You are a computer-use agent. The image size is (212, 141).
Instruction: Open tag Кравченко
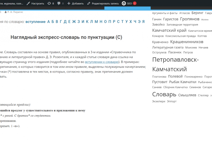pos(160,42)
